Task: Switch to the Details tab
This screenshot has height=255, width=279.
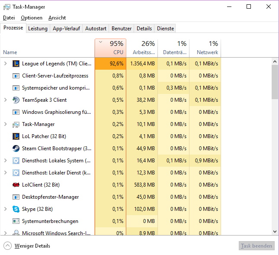Action: (144, 29)
